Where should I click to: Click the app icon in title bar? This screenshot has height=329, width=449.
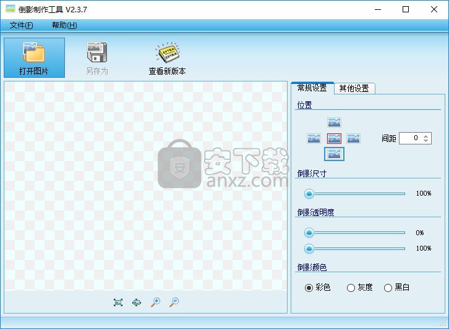(11, 9)
